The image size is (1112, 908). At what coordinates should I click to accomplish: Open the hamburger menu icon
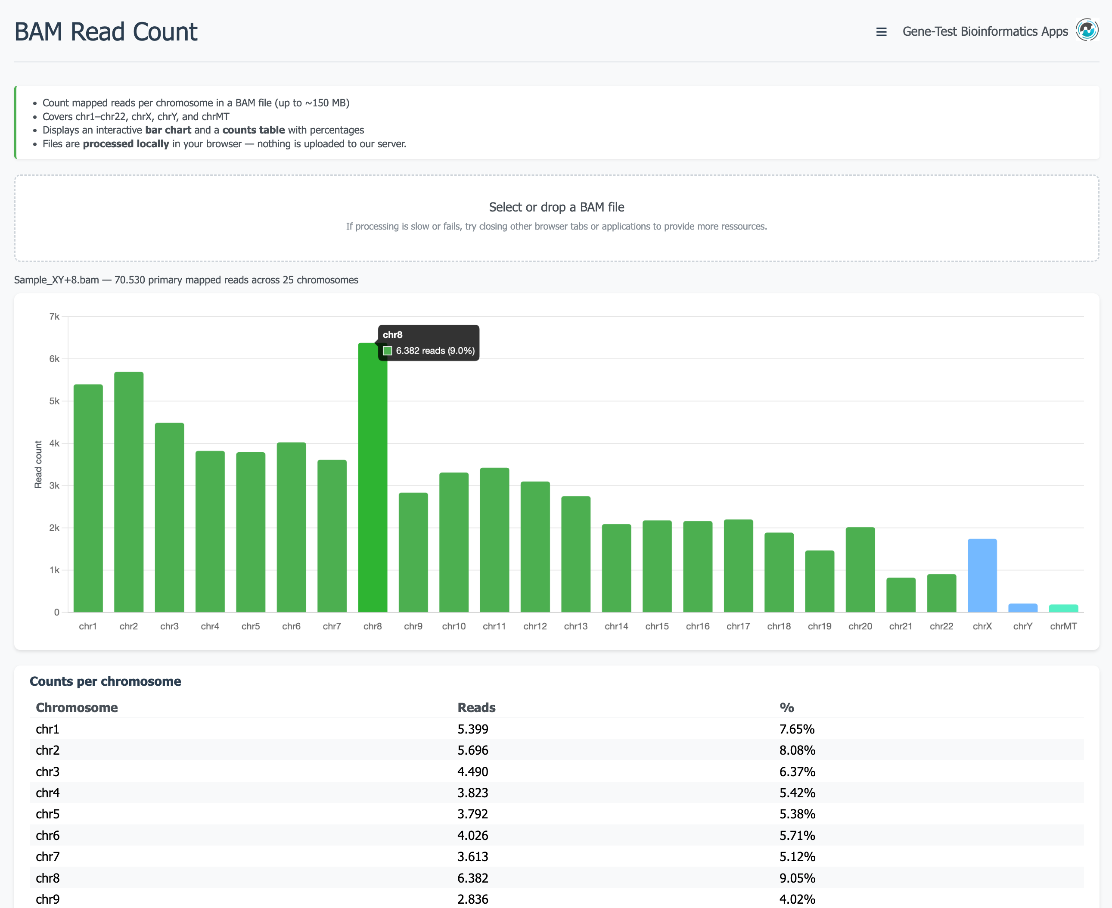881,32
